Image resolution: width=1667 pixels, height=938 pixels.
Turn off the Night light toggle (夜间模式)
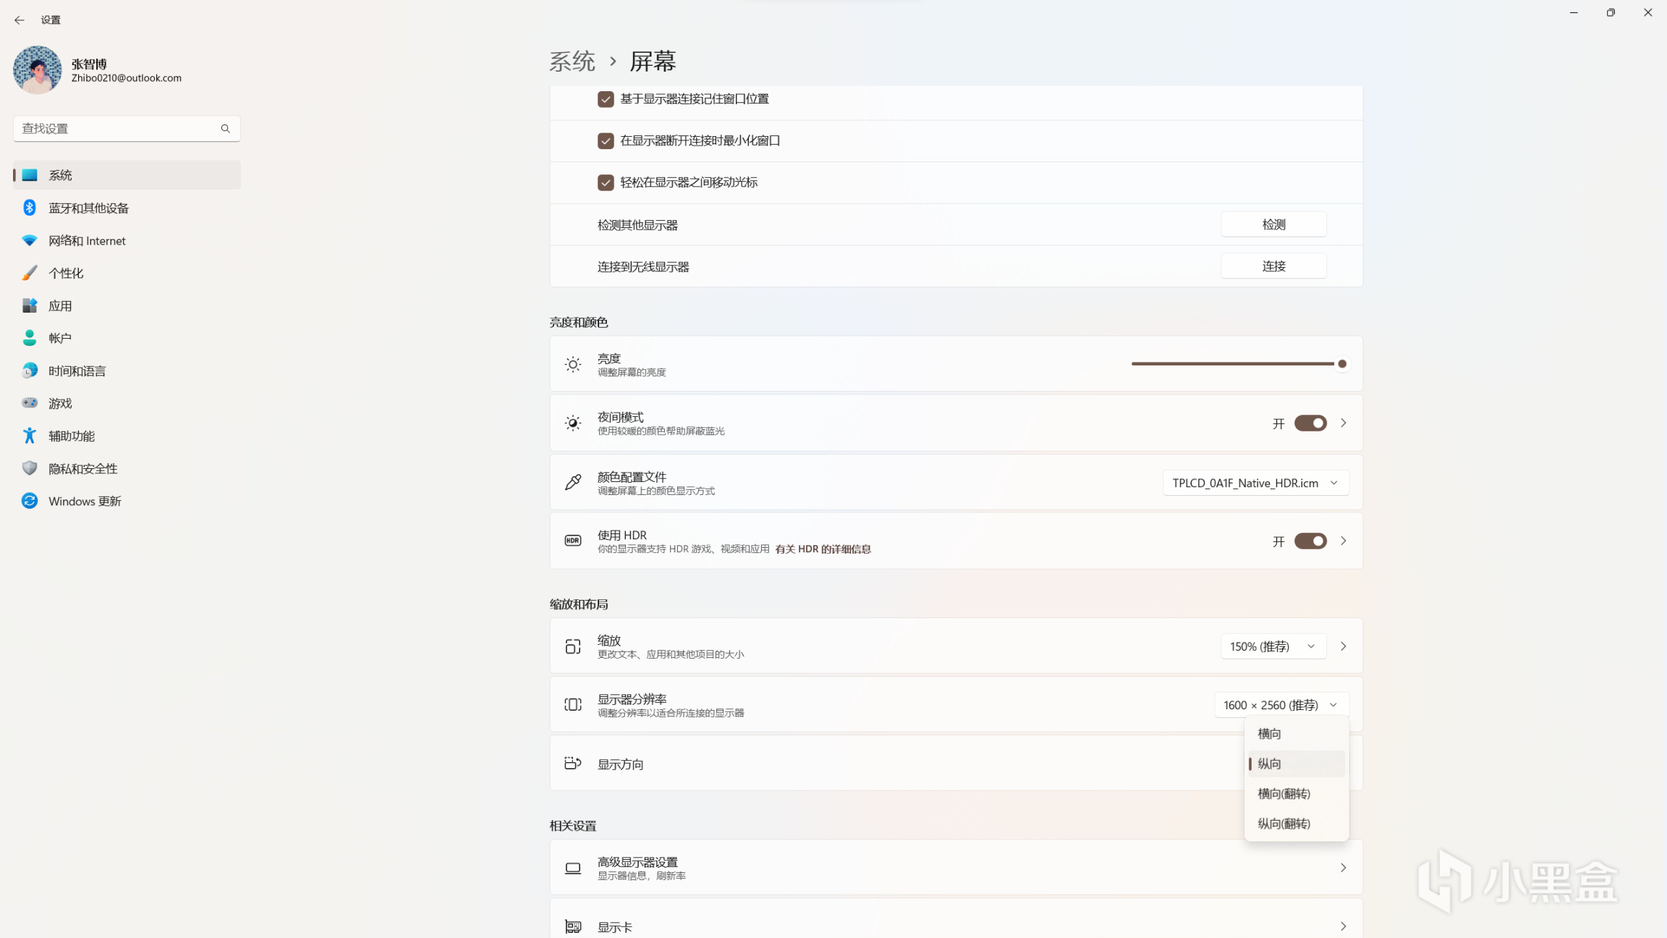(1310, 423)
